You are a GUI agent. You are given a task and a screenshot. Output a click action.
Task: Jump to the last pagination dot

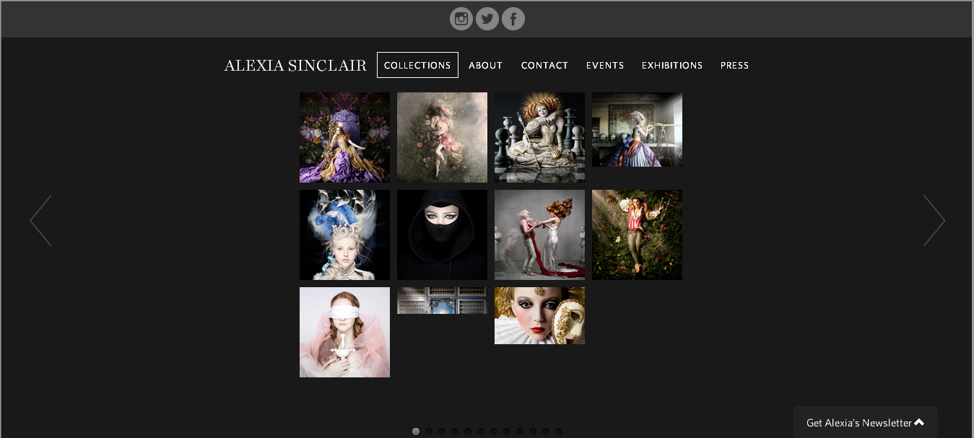559,432
